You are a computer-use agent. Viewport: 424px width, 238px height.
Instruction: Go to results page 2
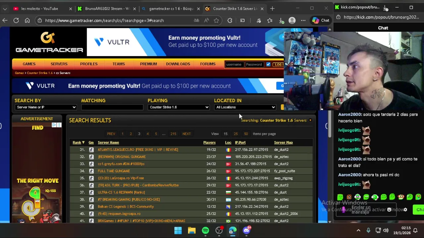click(131, 134)
